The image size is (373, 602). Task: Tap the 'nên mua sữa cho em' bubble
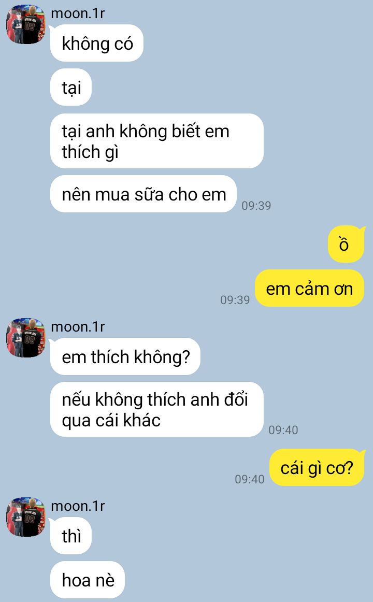[x=144, y=194]
